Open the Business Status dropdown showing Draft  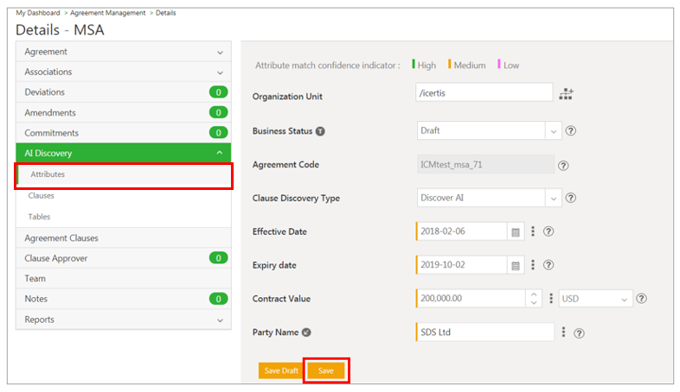coord(489,130)
